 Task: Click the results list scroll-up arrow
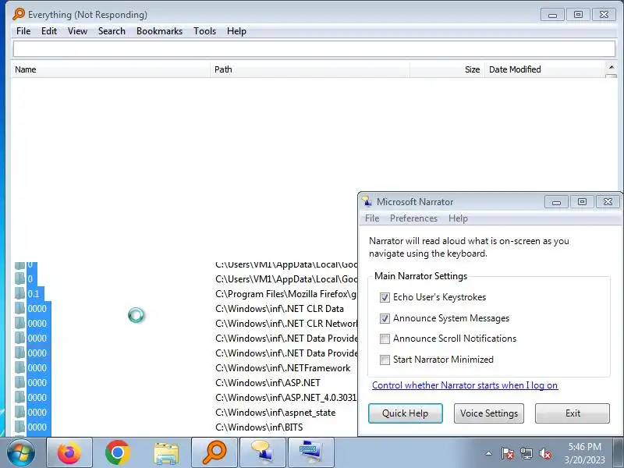point(612,67)
